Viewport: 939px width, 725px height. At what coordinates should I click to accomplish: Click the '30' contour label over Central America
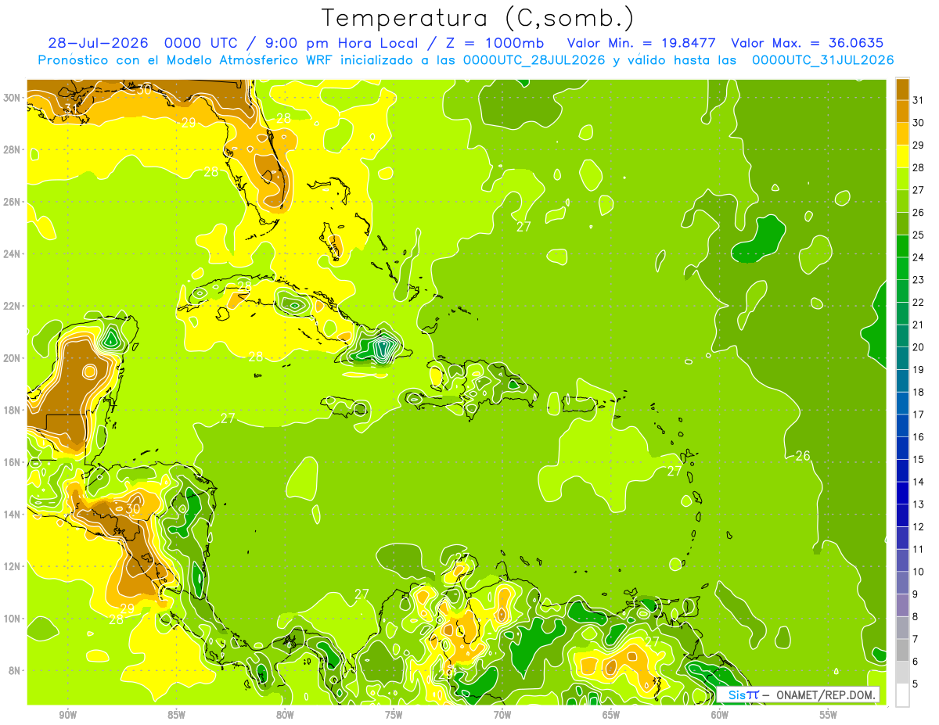click(133, 508)
